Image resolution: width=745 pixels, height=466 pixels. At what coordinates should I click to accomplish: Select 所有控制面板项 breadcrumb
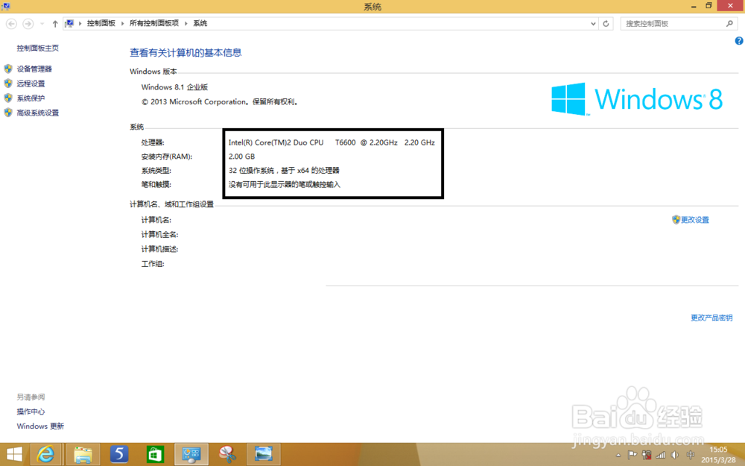click(154, 23)
